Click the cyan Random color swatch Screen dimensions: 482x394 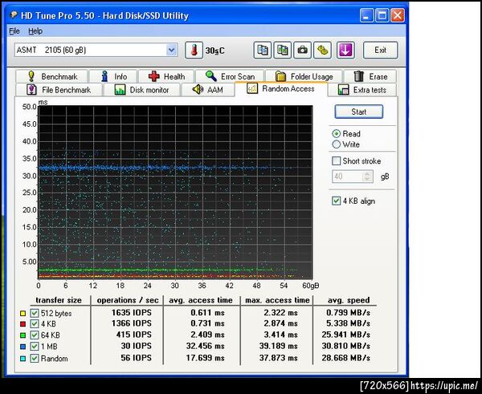[x=22, y=359]
